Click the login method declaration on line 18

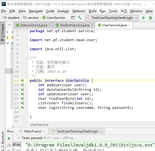pyautogui.click(x=86, y=108)
